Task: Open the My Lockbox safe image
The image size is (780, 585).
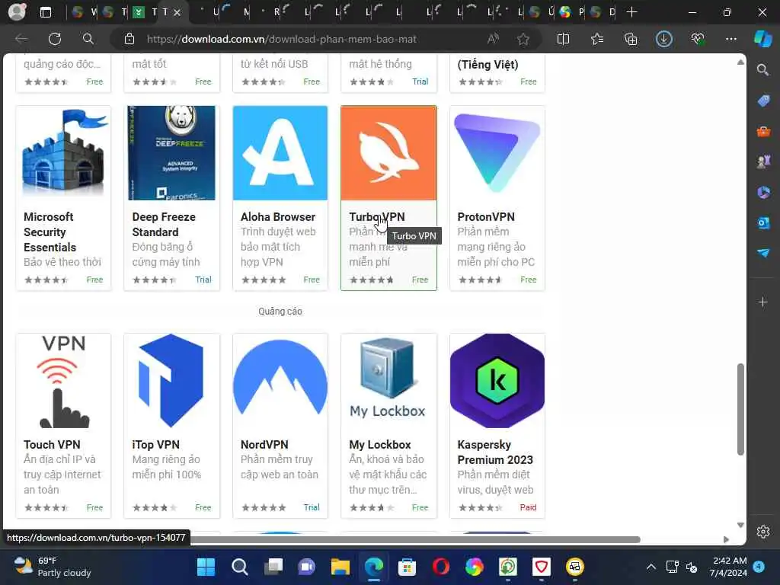Action: (388, 381)
